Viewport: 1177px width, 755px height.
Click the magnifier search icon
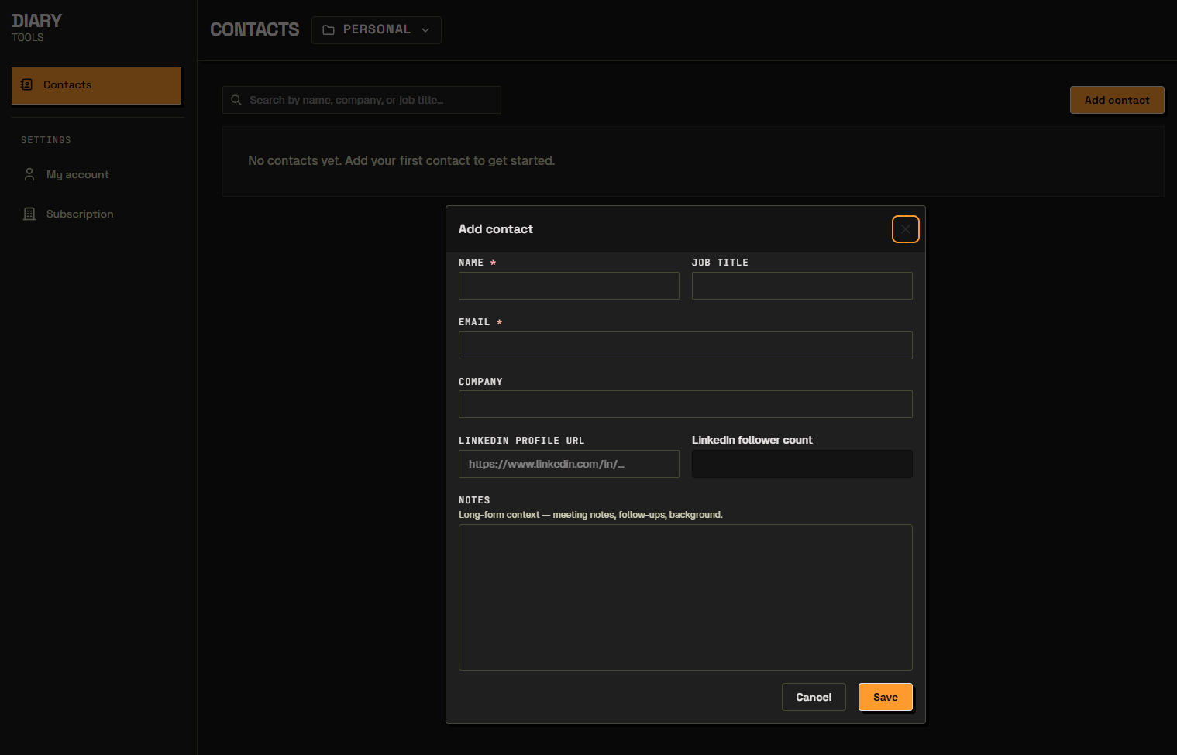[x=236, y=100]
